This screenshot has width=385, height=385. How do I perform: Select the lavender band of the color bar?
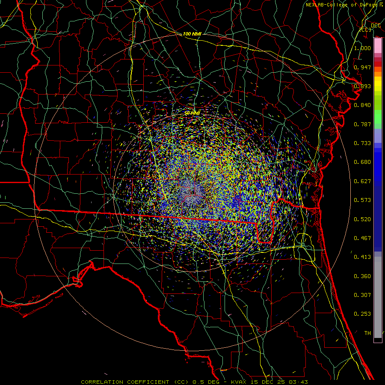(378, 136)
